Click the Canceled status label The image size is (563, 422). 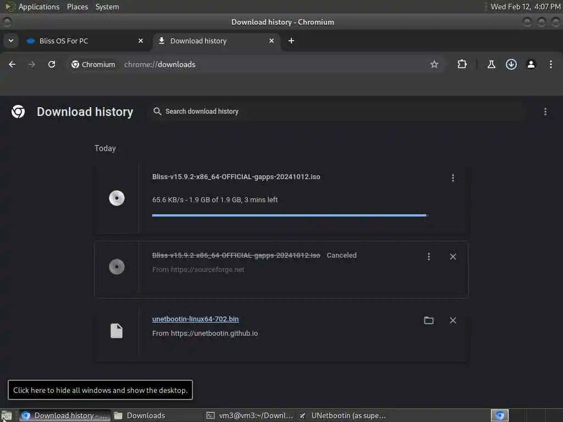pos(341,255)
